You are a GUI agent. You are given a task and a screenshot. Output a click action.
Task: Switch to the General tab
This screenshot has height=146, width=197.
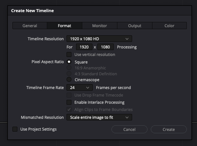point(30,26)
